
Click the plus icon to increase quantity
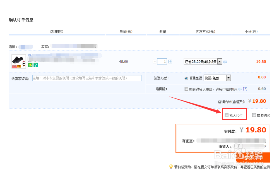coord(170,61)
